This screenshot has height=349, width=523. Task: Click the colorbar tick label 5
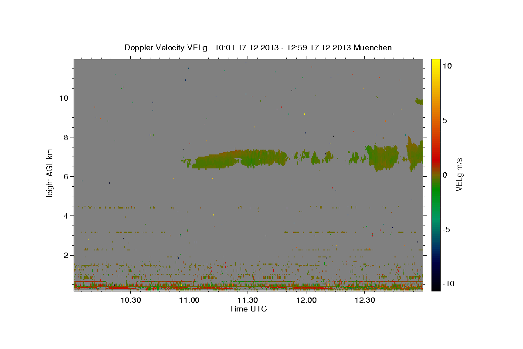[x=445, y=120]
